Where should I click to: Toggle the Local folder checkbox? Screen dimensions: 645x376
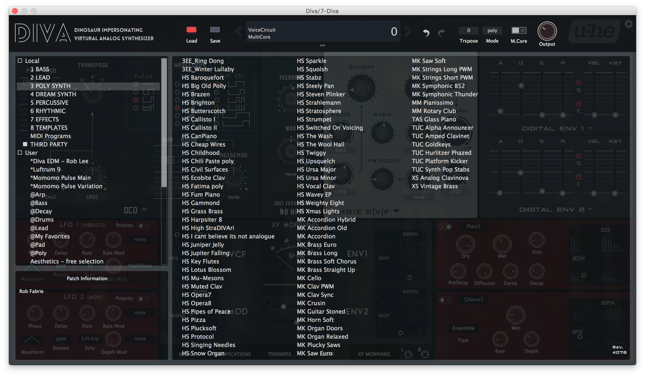coord(20,61)
